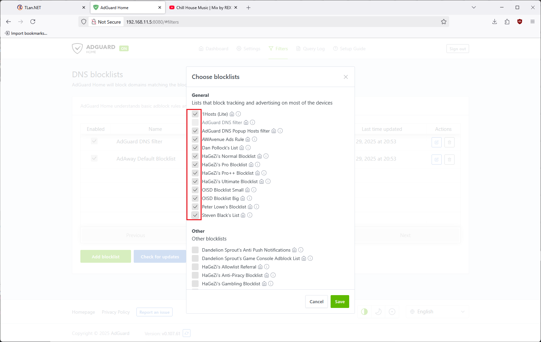Save the selected blocklists
The image size is (541, 342).
point(340,302)
